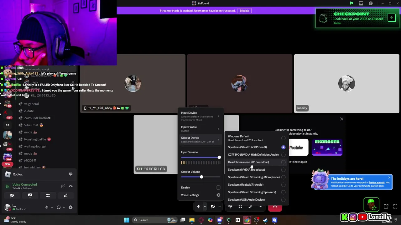Select Its_Yo_Girl_Abby's video tile
This screenshot has height=225, width=401.
tap(133, 84)
